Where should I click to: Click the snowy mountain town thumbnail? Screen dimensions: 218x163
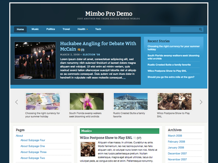click(x=131, y=101)
